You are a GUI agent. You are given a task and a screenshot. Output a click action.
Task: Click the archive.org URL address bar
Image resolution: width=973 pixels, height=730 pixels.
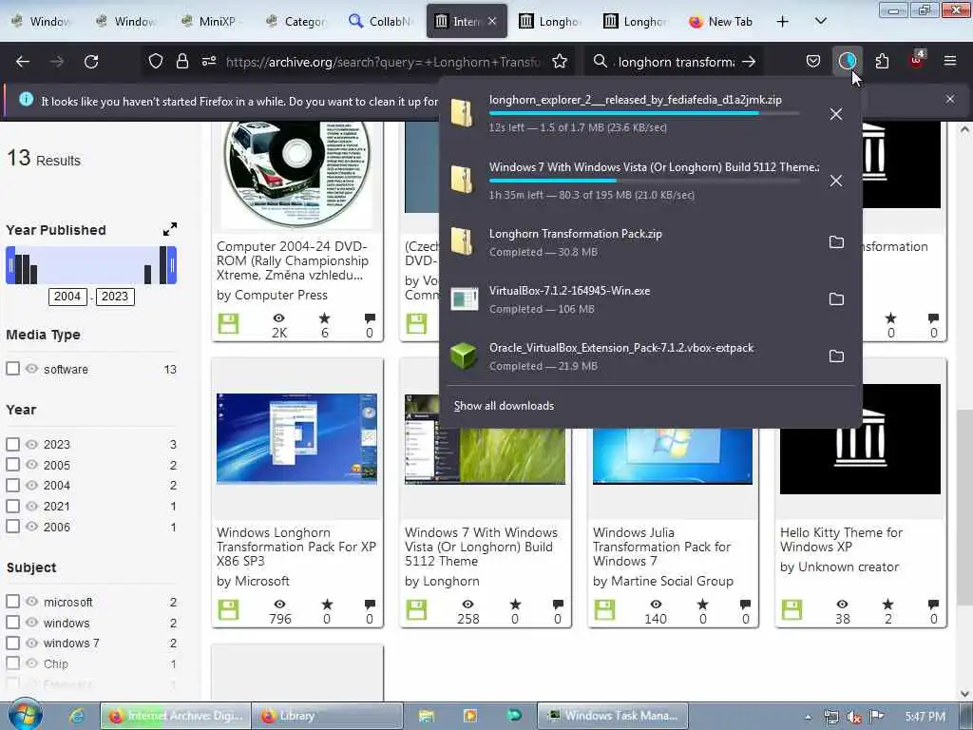(x=383, y=62)
